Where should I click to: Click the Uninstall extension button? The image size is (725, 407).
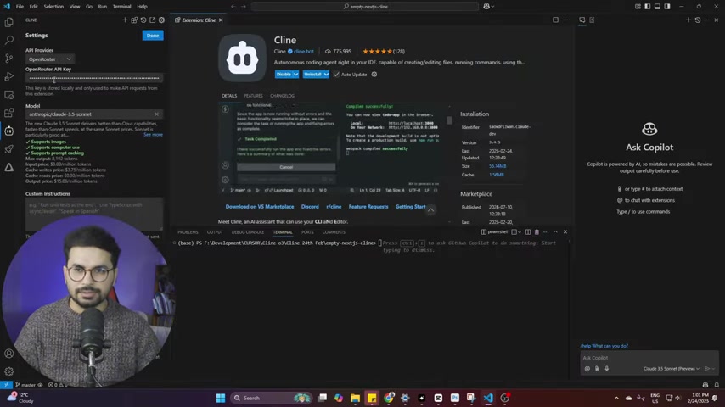coord(312,75)
